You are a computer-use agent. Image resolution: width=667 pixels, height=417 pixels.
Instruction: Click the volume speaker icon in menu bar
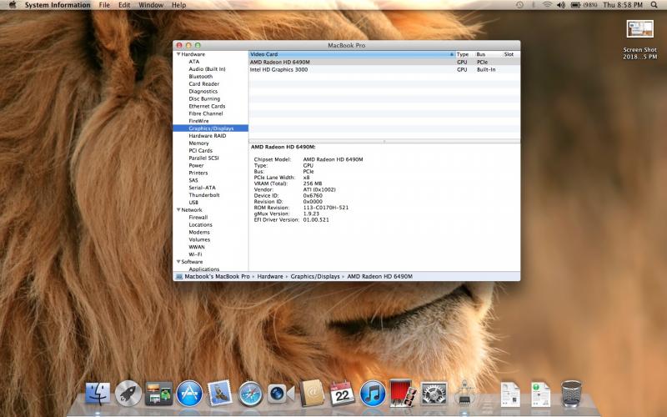(x=561, y=5)
